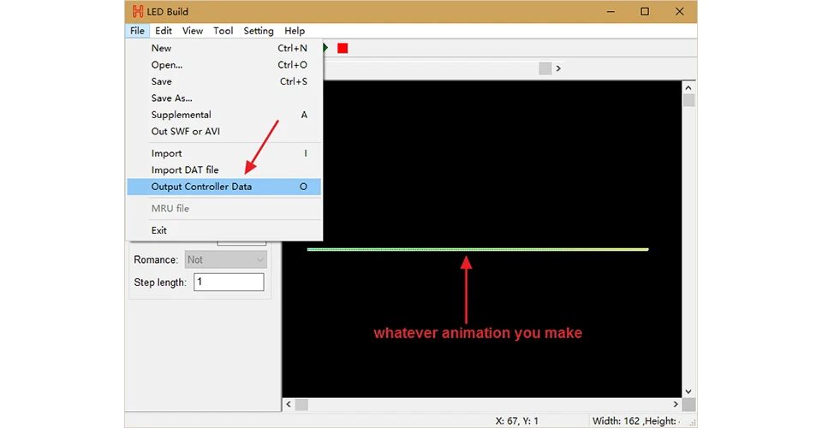Viewport: 822px width, 428px height.
Task: Click the horizontal scrollbar right arrow
Action: coord(676,404)
